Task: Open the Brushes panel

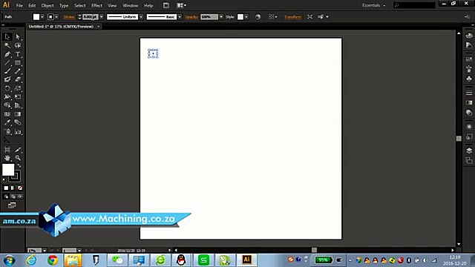Action: (469, 69)
